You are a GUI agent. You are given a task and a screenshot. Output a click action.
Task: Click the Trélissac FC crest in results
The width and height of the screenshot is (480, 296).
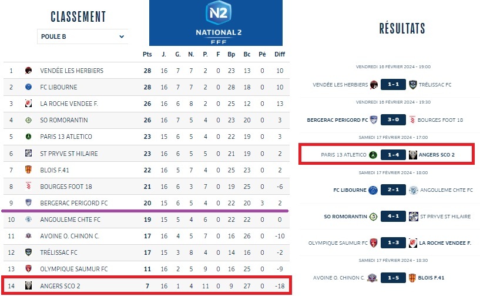[x=413, y=85]
